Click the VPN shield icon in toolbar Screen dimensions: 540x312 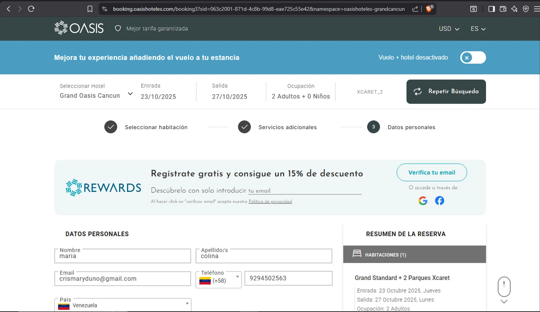pos(526,9)
